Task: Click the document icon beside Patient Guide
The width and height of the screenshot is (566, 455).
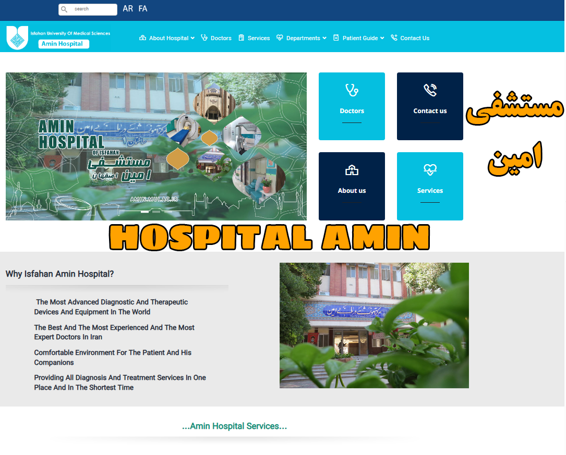Action: point(336,38)
